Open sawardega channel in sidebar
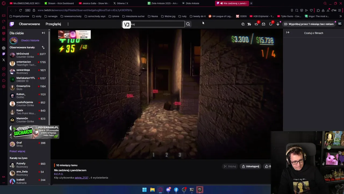This screenshot has width=344, height=194. (28, 71)
